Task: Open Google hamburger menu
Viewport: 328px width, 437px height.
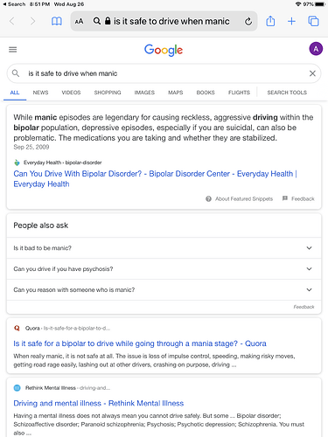Action: [13, 50]
